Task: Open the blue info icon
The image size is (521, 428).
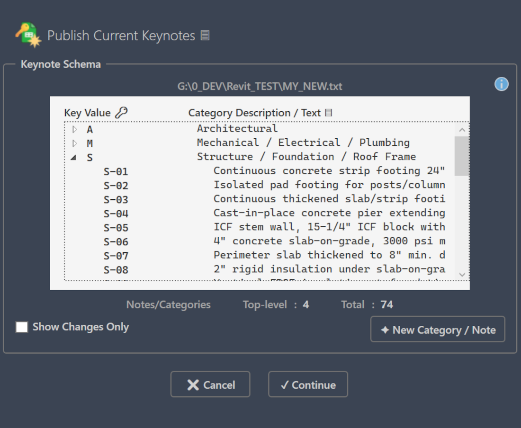Action: (x=501, y=84)
